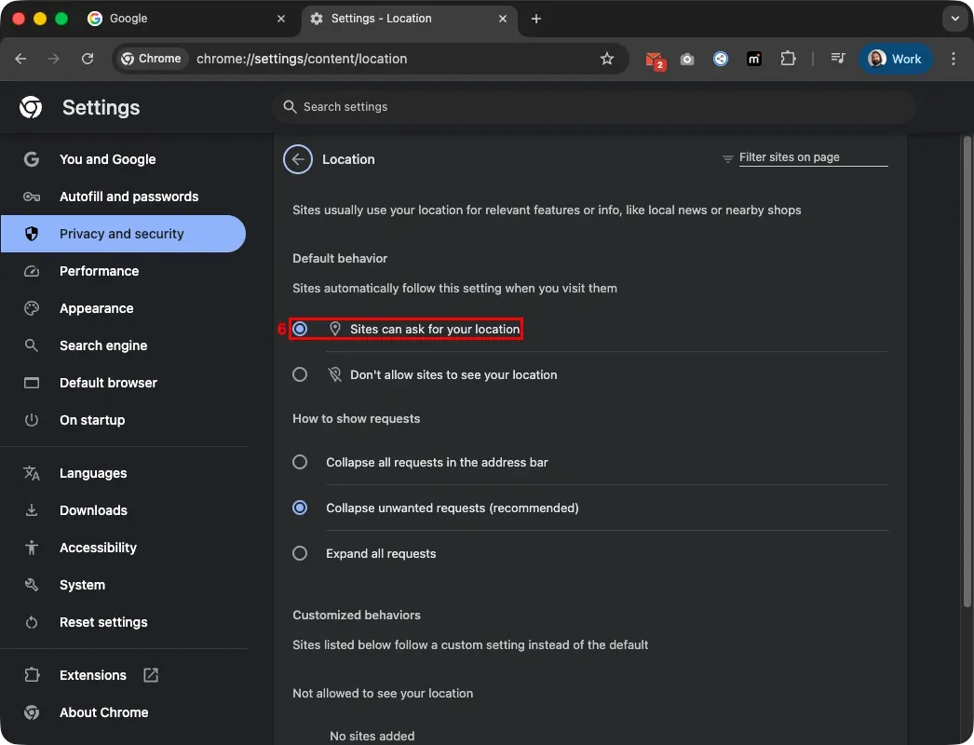Open the Extensions puzzle menu
974x745 pixels.
click(788, 59)
